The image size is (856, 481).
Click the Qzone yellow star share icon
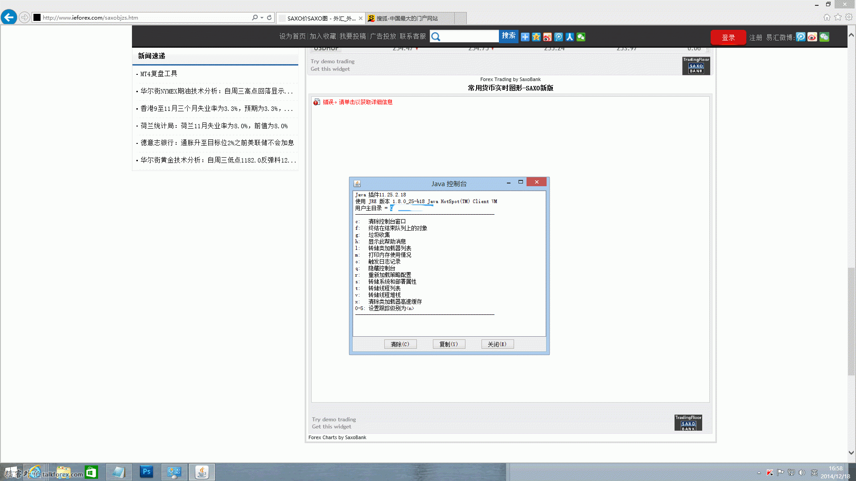536,37
